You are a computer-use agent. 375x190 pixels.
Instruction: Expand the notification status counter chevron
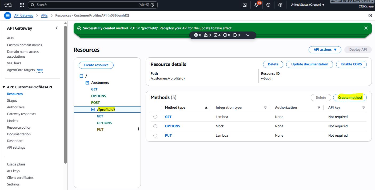pos(248,35)
